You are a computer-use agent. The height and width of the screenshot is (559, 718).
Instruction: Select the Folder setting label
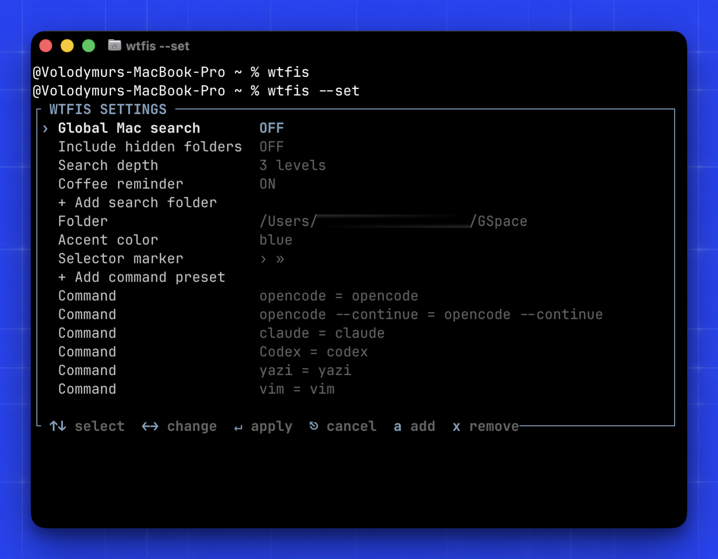[83, 221]
